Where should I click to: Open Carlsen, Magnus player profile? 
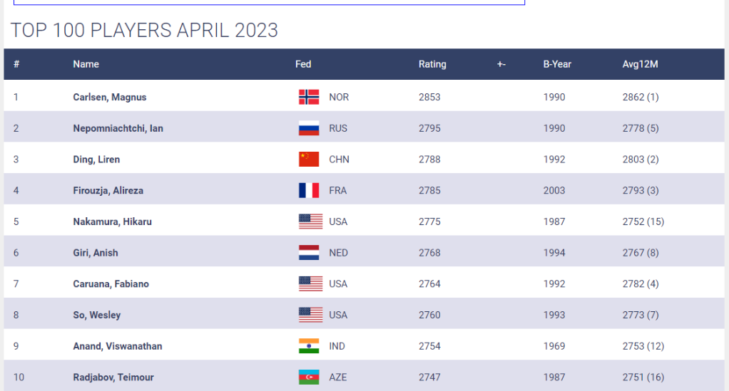tap(109, 97)
